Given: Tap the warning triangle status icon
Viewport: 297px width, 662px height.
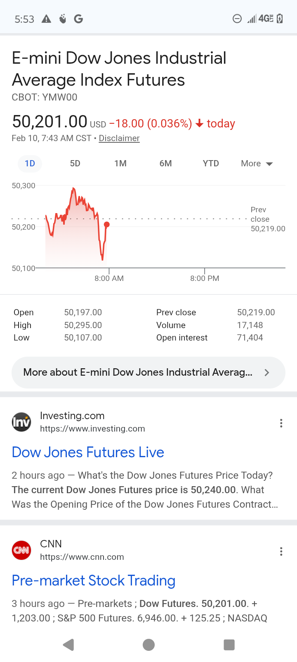Looking at the screenshot, I should click(47, 19).
